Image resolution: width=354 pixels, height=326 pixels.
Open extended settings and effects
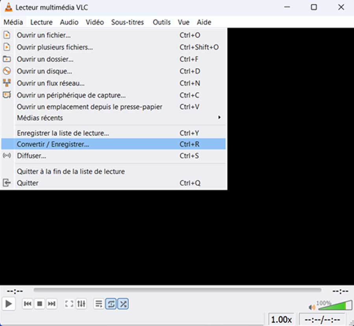(81, 304)
